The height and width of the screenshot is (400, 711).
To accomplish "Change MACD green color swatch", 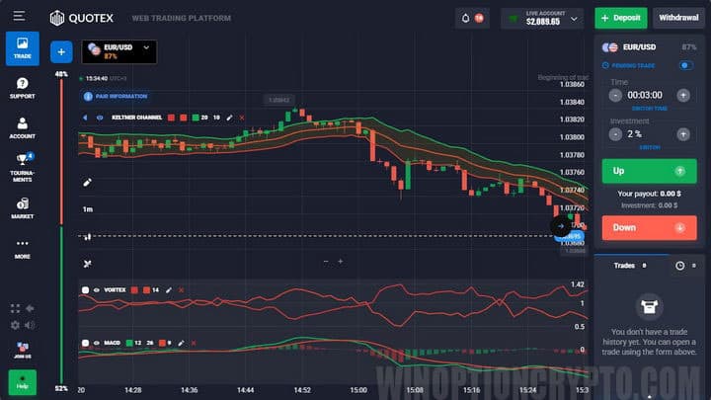I will point(129,343).
